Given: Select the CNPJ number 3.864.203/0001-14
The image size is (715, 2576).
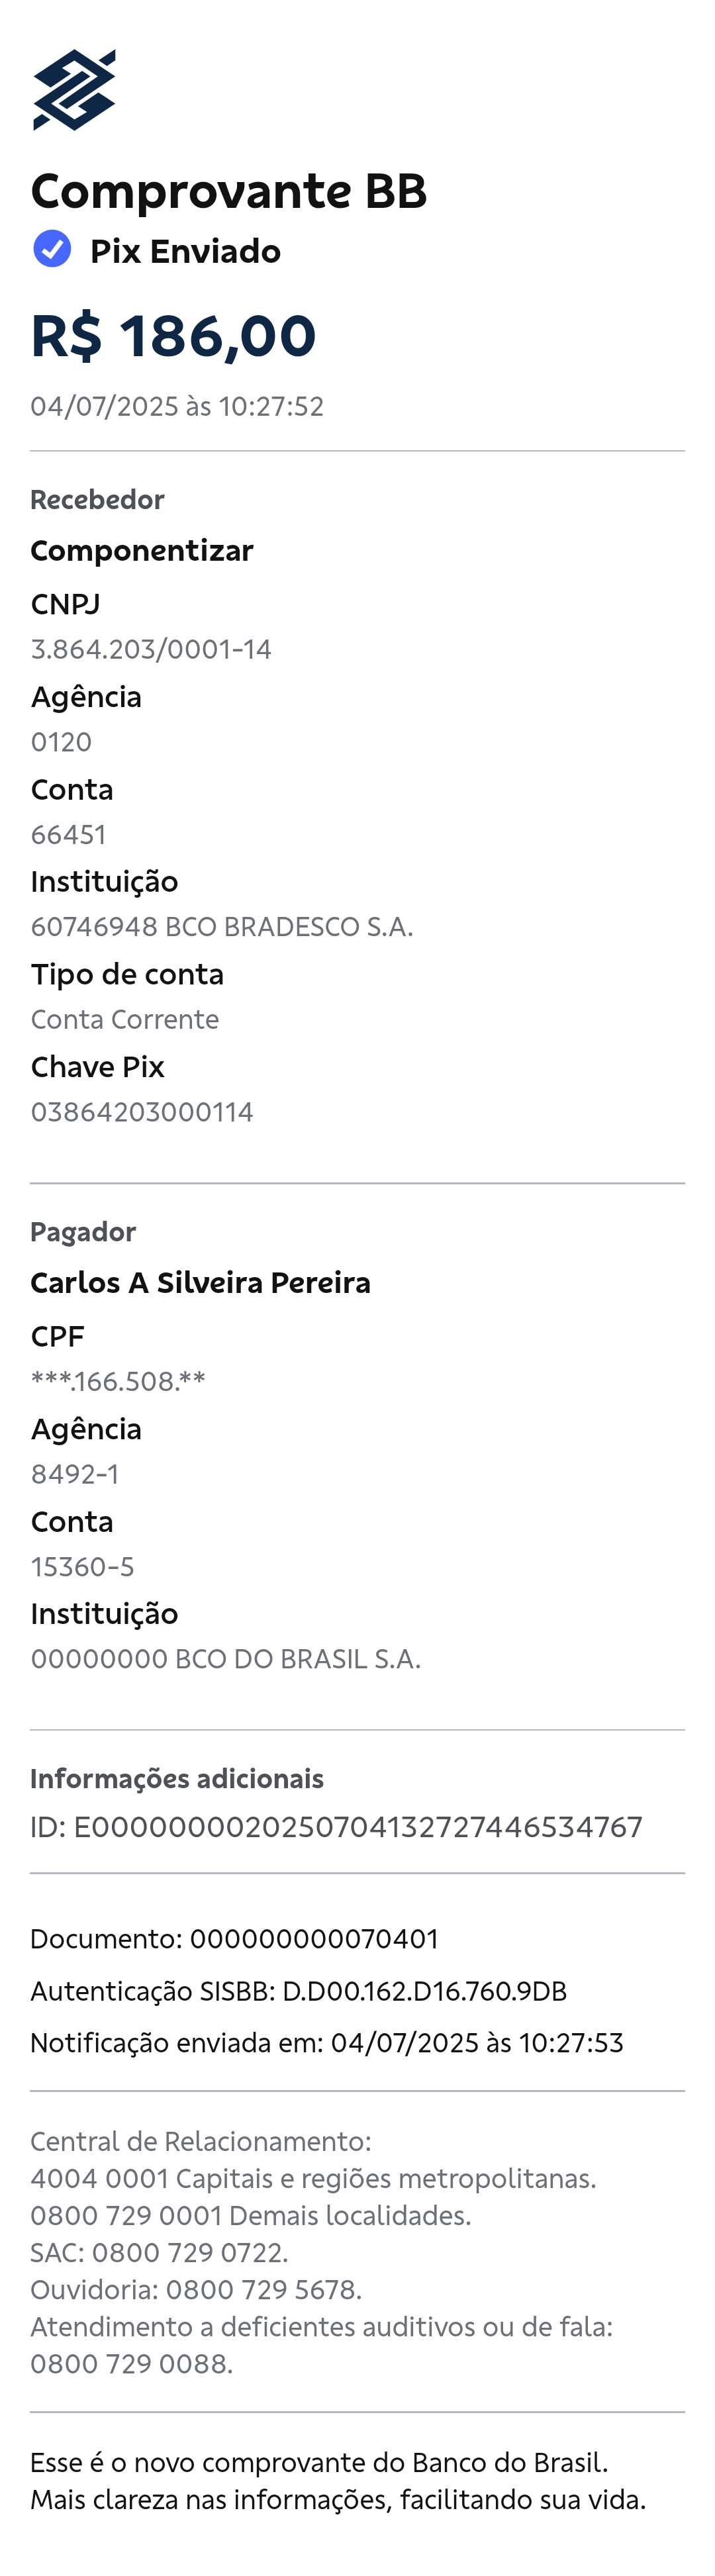Looking at the screenshot, I should (x=151, y=649).
